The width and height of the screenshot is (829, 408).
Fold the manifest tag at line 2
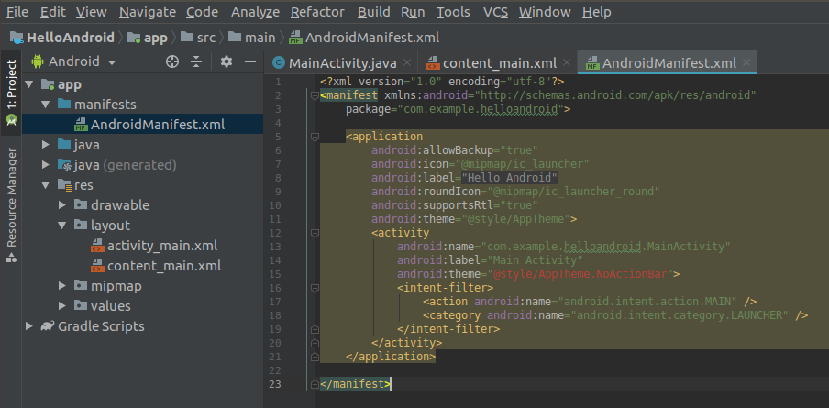[x=315, y=95]
